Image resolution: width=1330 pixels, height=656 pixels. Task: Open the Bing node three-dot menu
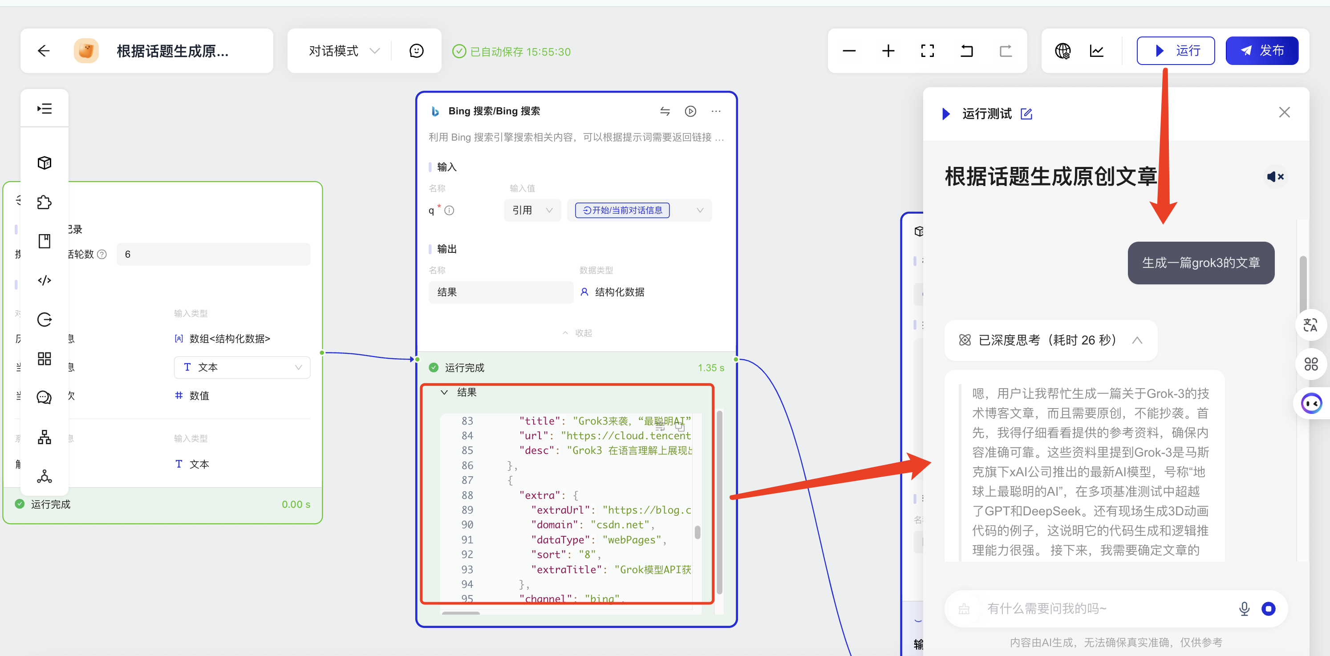[716, 111]
